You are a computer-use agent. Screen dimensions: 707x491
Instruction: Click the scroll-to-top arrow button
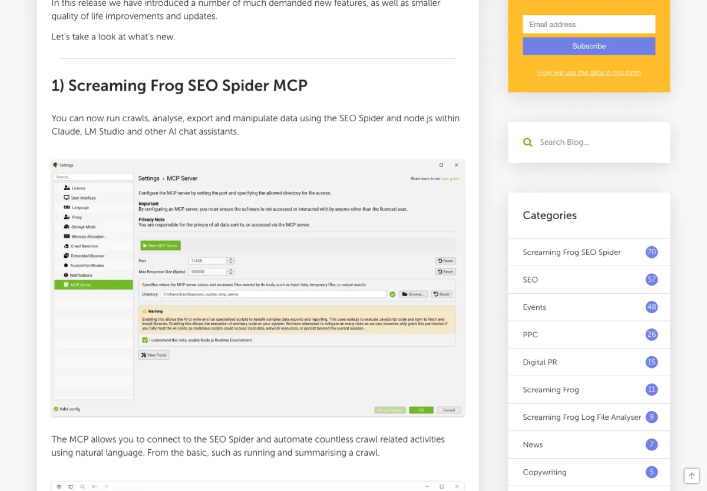692,476
